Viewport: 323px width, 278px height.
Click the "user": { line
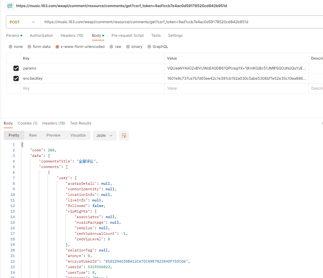66,178
